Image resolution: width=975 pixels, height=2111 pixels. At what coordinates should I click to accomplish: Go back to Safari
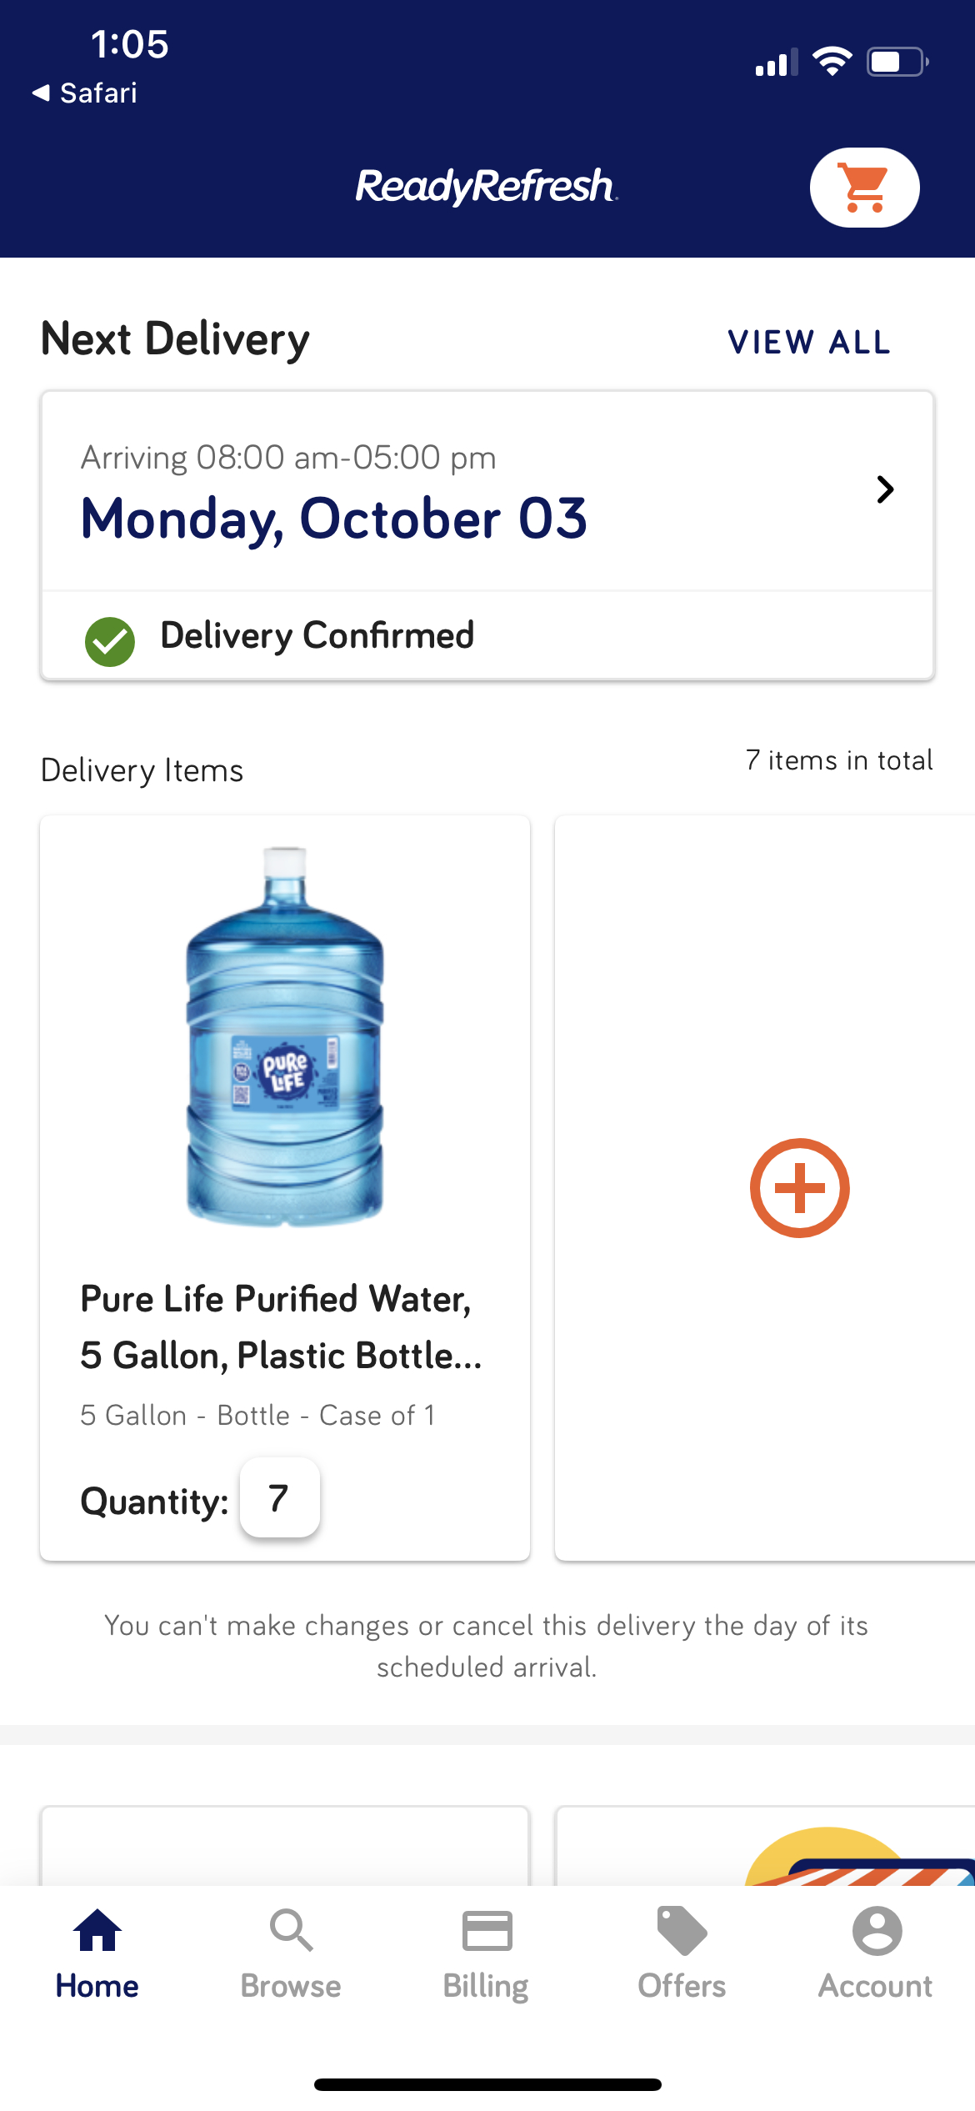click(x=85, y=93)
